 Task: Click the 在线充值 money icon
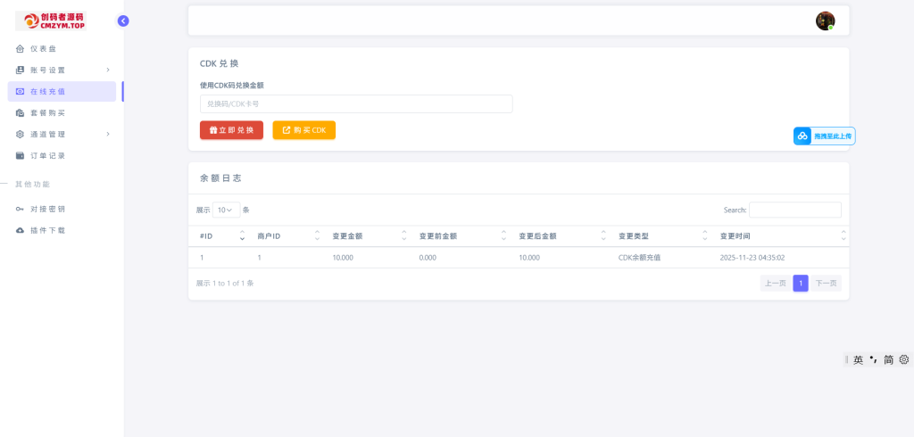21,92
